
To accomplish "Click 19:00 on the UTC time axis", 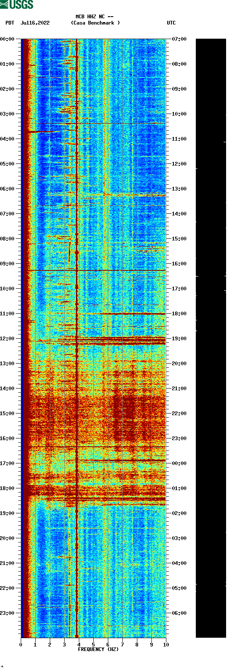I will point(179,339).
